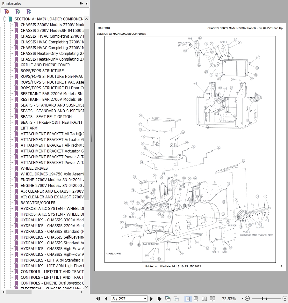
Task: Jump to the last page
Action: [159, 299]
